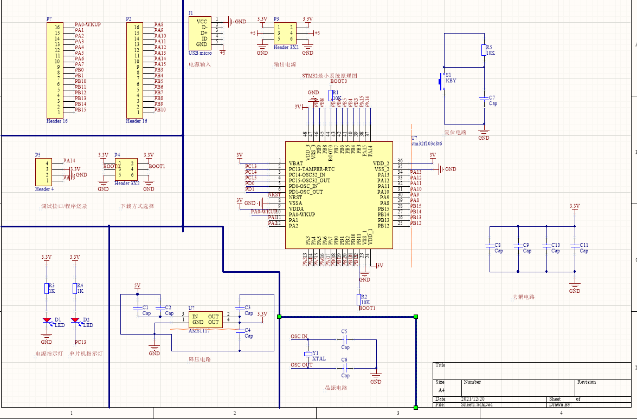This screenshot has height=419, width=637.
Task: Select the P4 Header 3X2 component
Action: coord(126,169)
